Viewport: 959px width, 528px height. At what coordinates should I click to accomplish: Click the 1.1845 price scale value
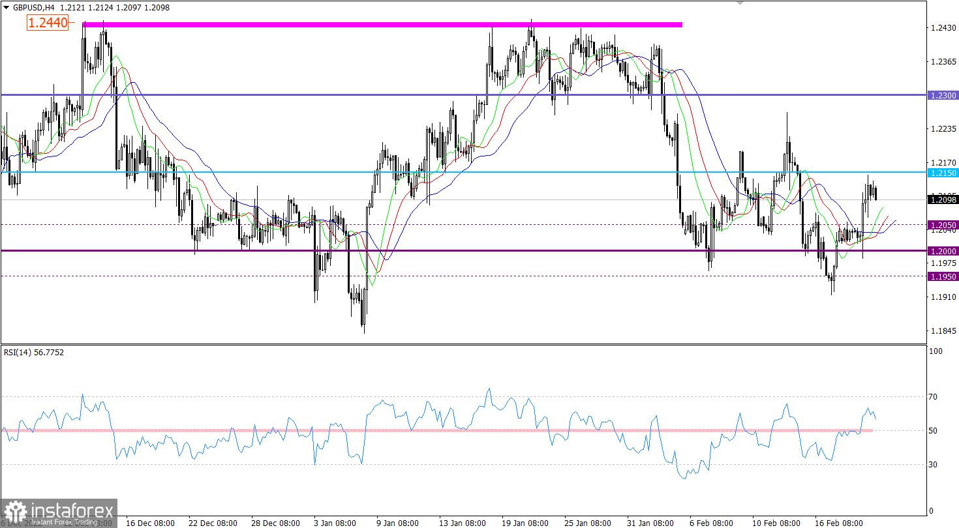click(x=944, y=330)
